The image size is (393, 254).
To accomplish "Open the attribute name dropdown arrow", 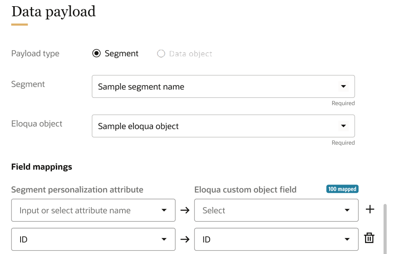I will [164, 210].
